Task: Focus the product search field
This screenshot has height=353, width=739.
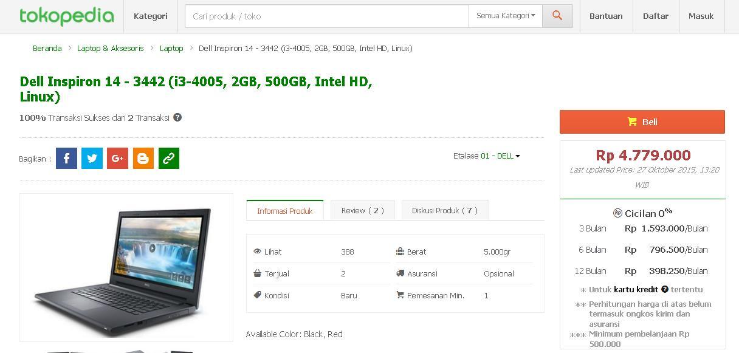Action: pyautogui.click(x=327, y=16)
